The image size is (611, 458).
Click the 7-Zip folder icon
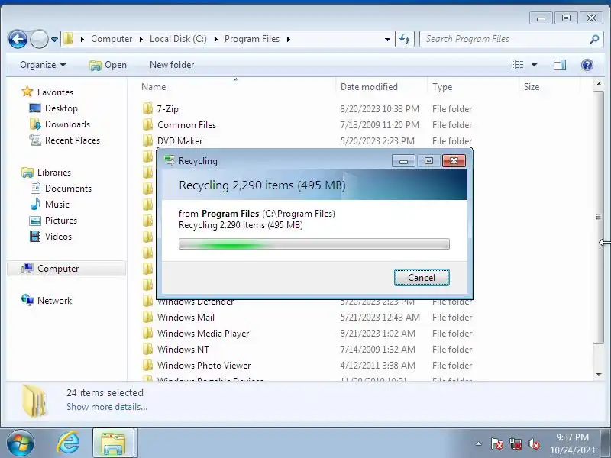[147, 108]
